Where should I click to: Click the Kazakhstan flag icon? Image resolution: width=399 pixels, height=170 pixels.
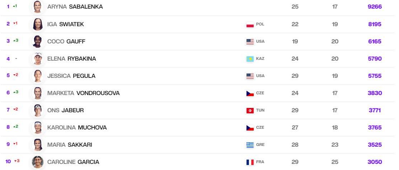250,59
